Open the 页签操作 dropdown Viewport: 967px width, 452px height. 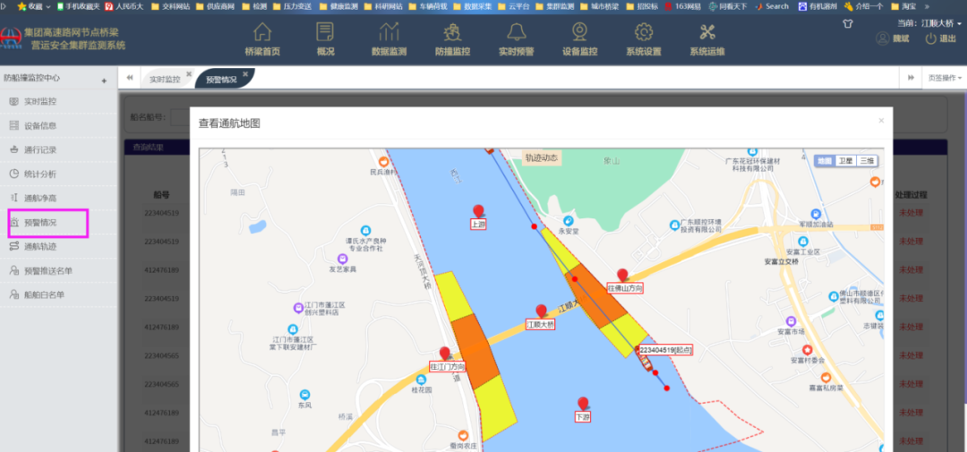(x=945, y=78)
